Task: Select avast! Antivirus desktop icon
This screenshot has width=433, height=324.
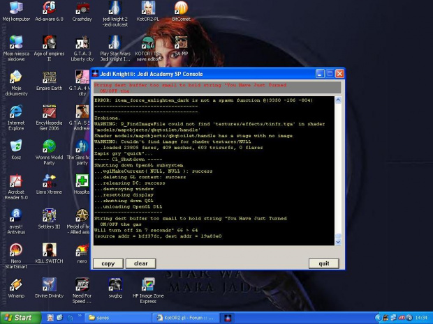Action: click(16, 222)
